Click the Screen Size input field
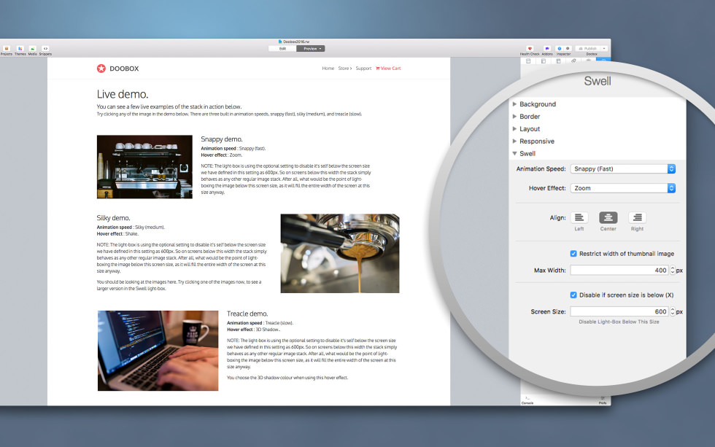The width and height of the screenshot is (715, 447). (x=619, y=311)
